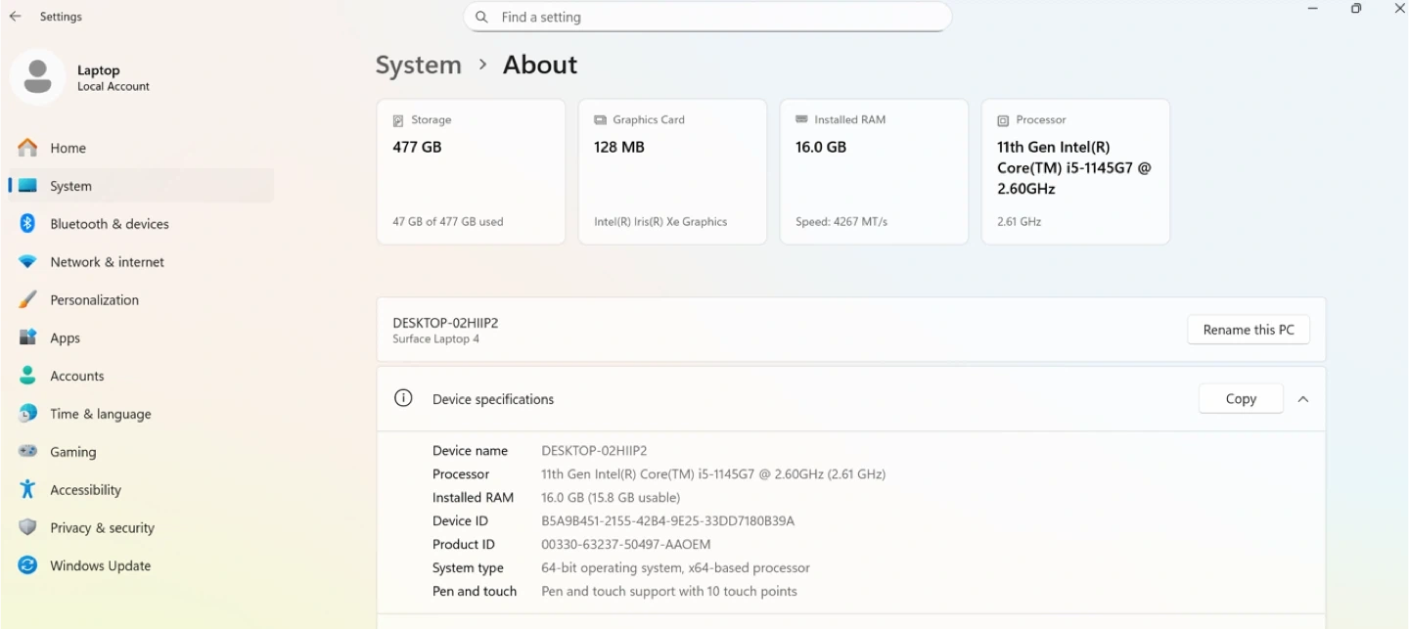Viewport: 1409px width, 629px height.
Task: Open Time & language settings
Action: tap(100, 415)
